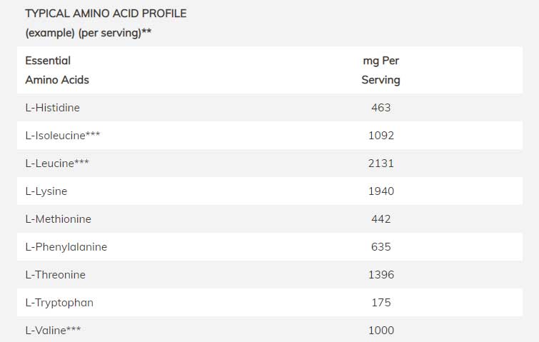Select the L-Leucine*** row label

pyautogui.click(x=57, y=163)
